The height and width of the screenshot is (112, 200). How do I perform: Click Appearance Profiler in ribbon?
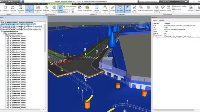(x=179, y=7)
